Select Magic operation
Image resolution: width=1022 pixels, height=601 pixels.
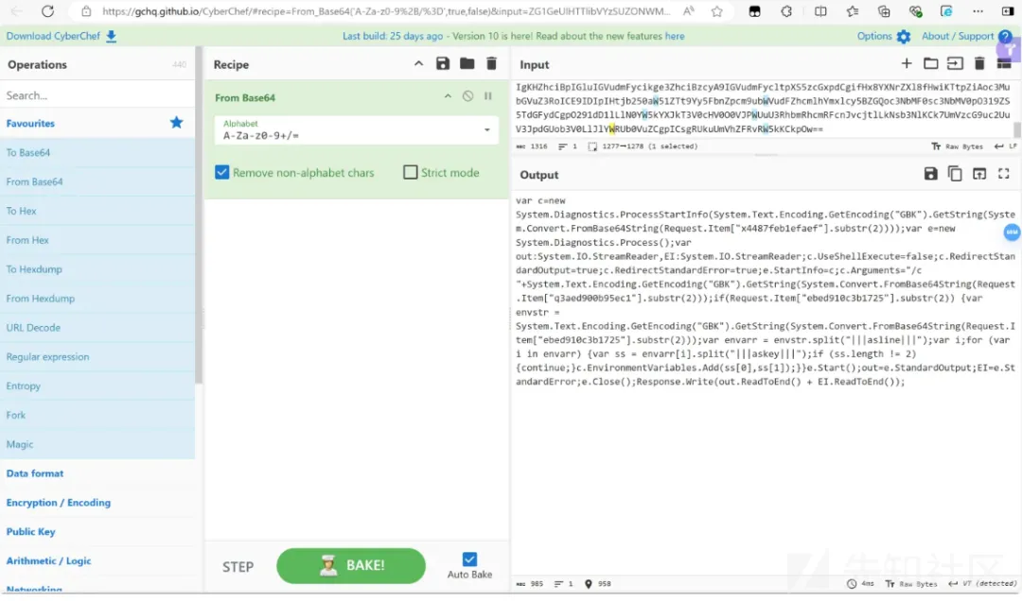(x=97, y=444)
